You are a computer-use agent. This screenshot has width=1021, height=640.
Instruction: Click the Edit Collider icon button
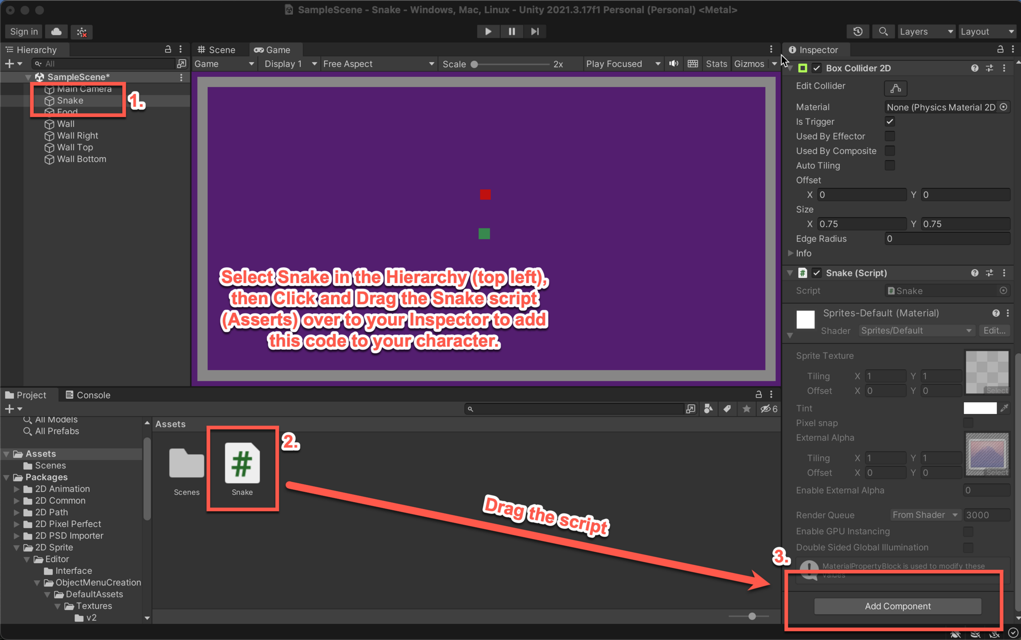(895, 88)
